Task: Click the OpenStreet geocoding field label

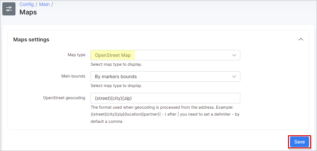Action: pos(64,98)
